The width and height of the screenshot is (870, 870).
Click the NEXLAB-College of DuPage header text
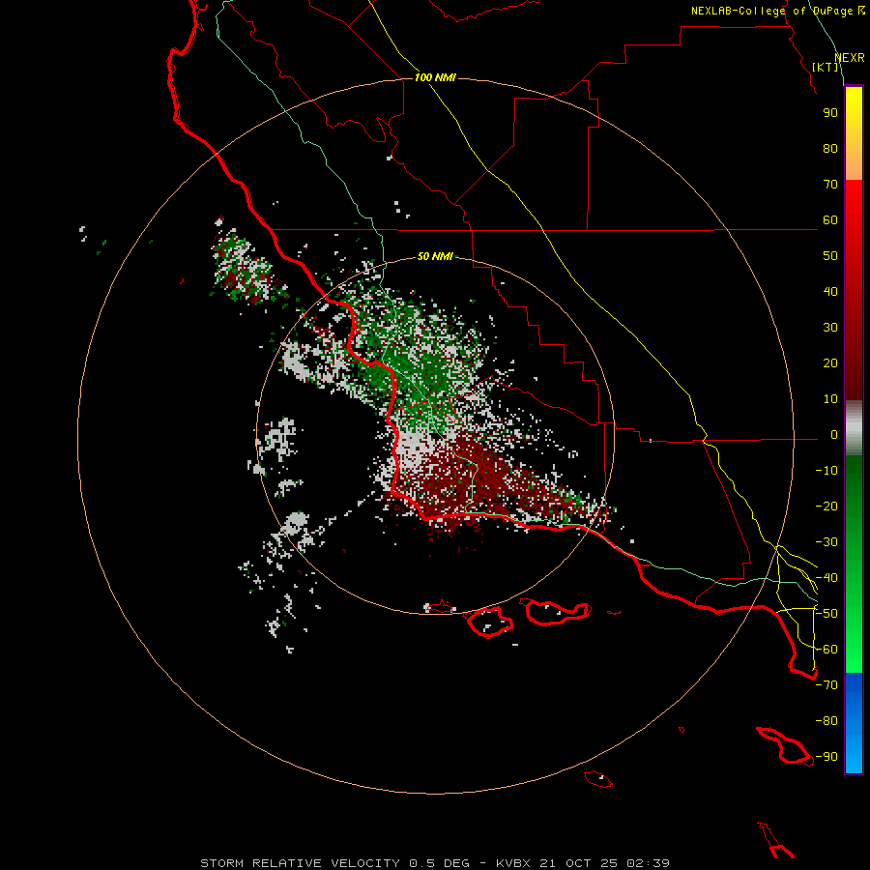[777, 11]
